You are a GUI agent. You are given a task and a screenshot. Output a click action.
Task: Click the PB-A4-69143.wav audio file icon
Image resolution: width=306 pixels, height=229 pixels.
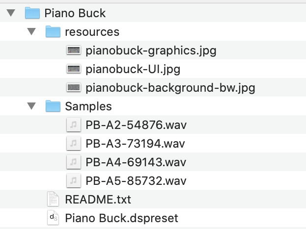pyautogui.click(x=73, y=162)
